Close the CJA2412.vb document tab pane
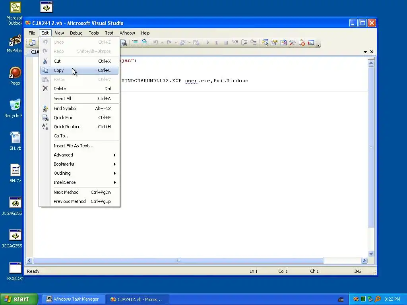 coord(372,52)
